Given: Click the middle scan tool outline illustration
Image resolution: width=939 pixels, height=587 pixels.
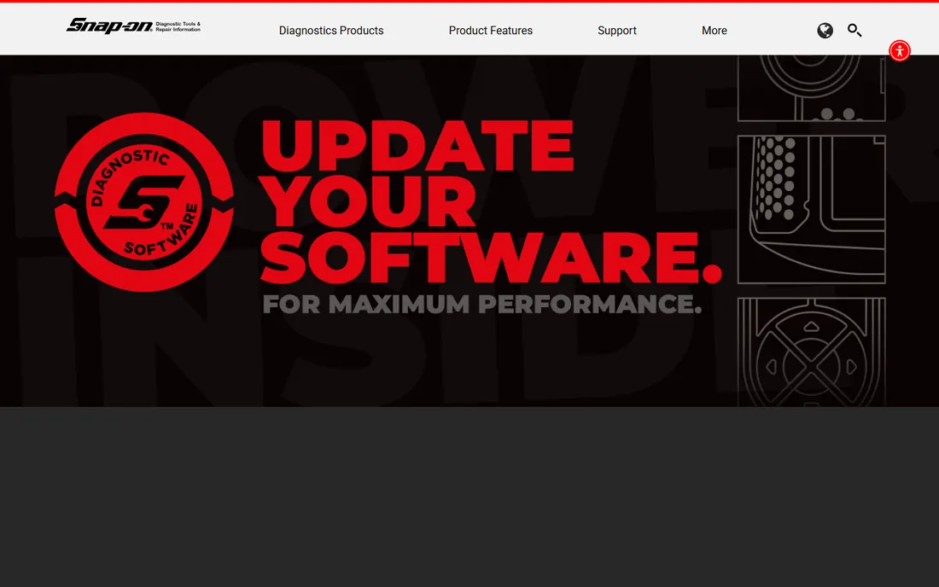Looking at the screenshot, I should 812,209.
